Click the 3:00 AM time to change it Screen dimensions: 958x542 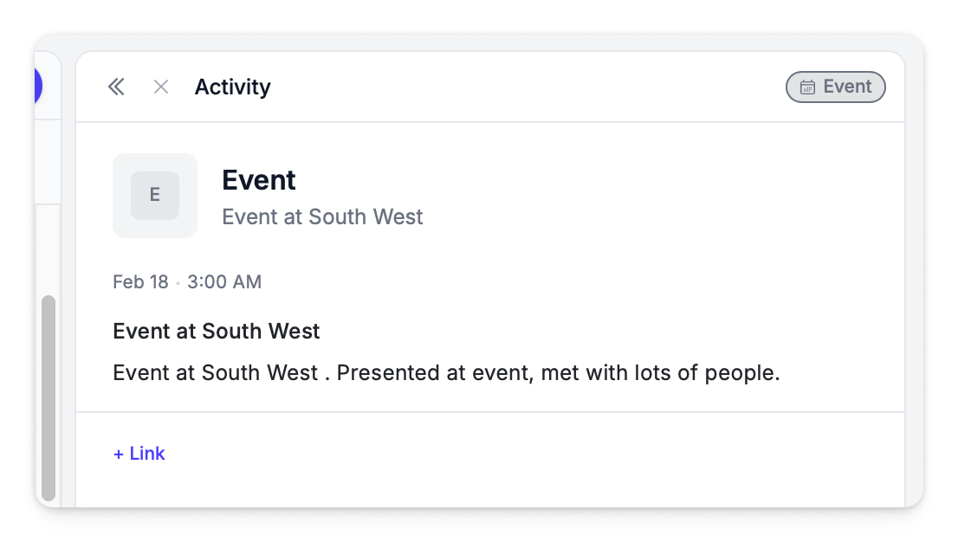click(x=223, y=281)
